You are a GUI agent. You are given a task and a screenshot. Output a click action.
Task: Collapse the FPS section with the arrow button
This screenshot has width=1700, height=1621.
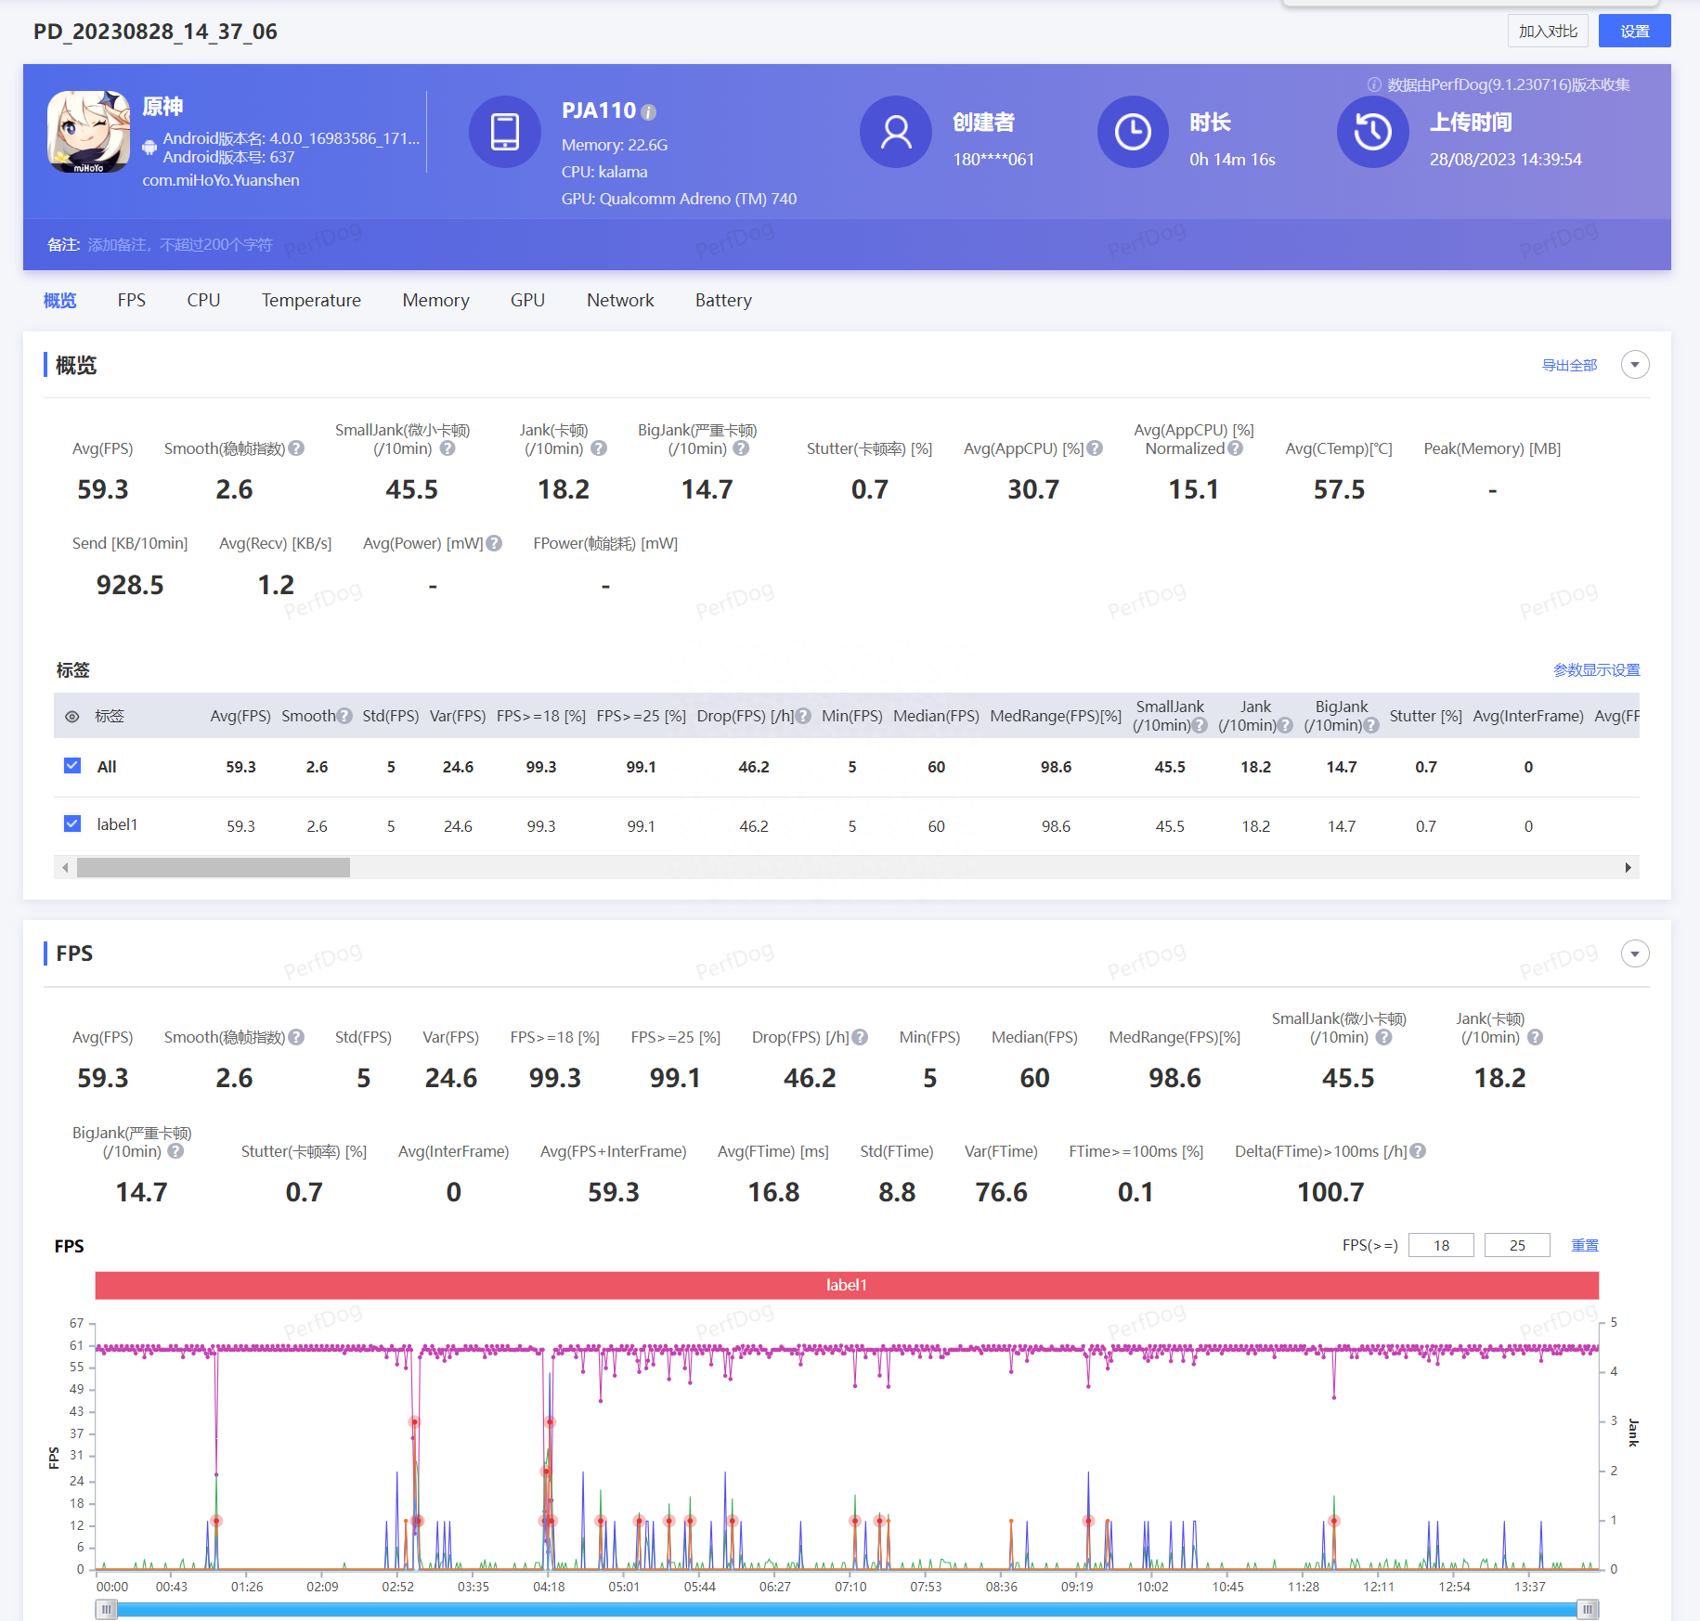coord(1635,953)
